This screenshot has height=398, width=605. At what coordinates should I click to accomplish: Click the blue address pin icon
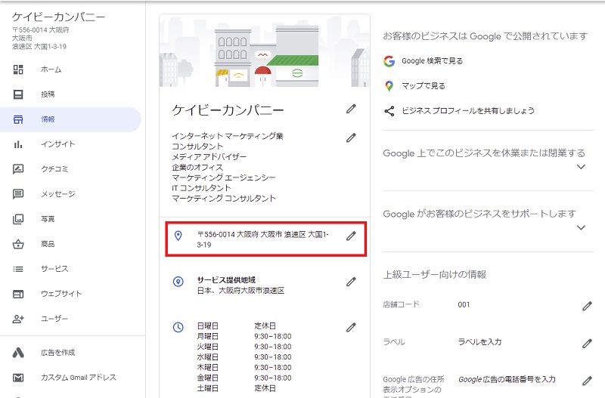click(178, 236)
